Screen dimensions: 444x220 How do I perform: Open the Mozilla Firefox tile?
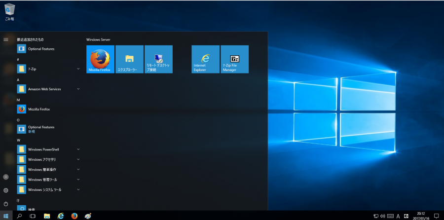(100, 59)
